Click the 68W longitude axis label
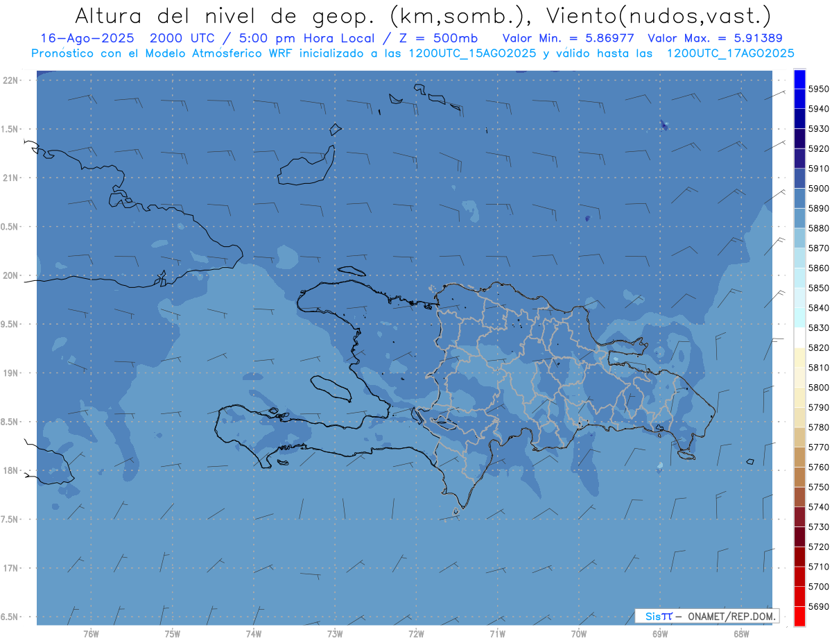Image resolution: width=832 pixels, height=643 pixels. click(x=741, y=634)
